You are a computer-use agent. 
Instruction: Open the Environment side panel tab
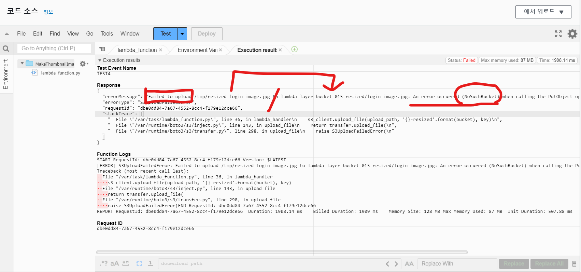point(5,74)
